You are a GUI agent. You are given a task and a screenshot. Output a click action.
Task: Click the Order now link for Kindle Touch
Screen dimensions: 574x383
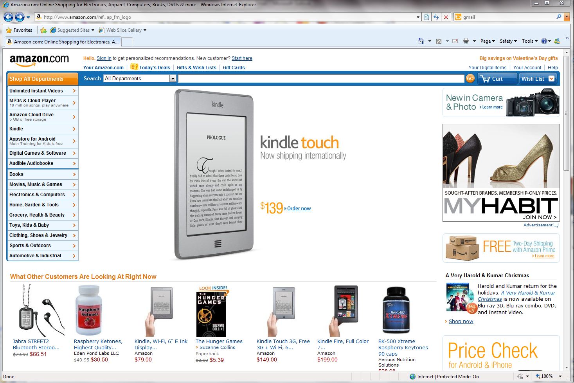(x=299, y=208)
